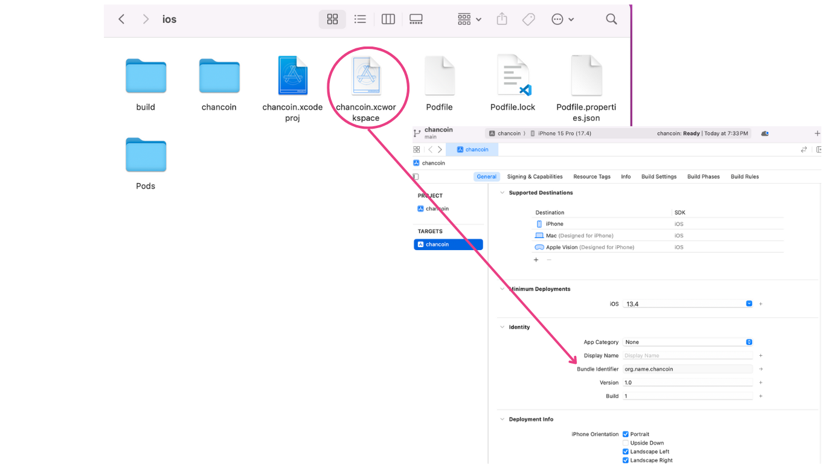Click Xcode plus button in toolbar

pyautogui.click(x=817, y=134)
